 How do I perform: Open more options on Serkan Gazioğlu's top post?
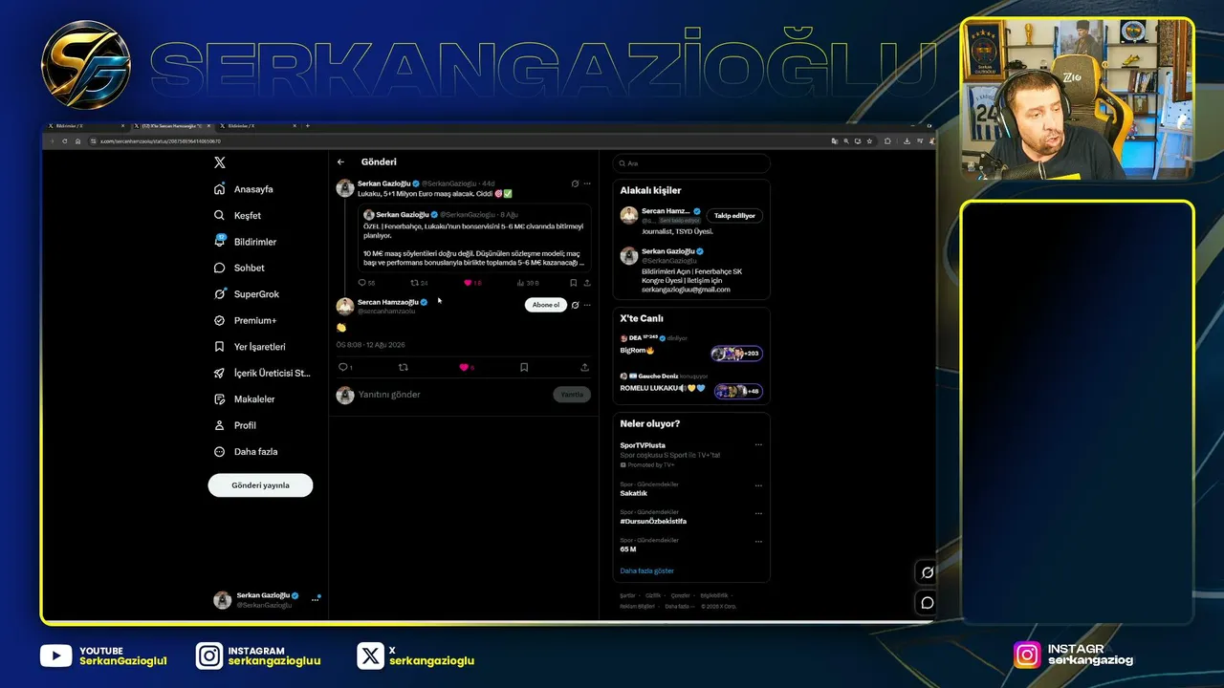pos(587,183)
